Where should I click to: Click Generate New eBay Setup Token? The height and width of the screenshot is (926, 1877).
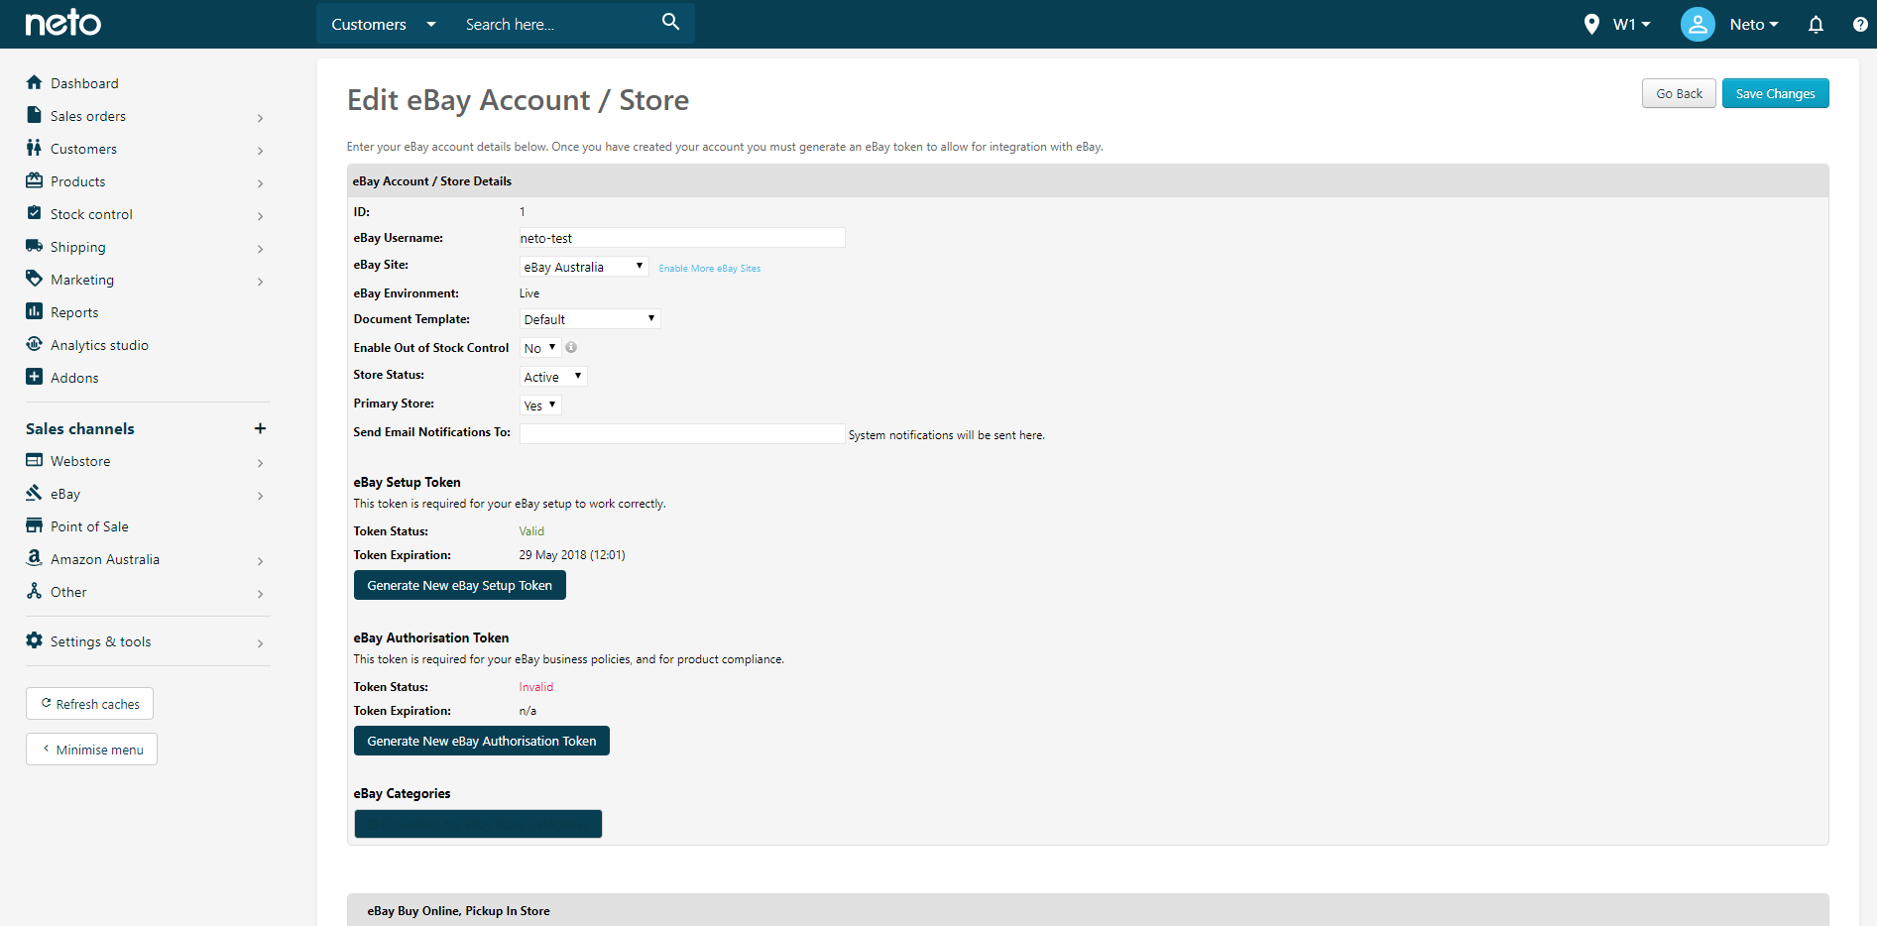pyautogui.click(x=459, y=585)
